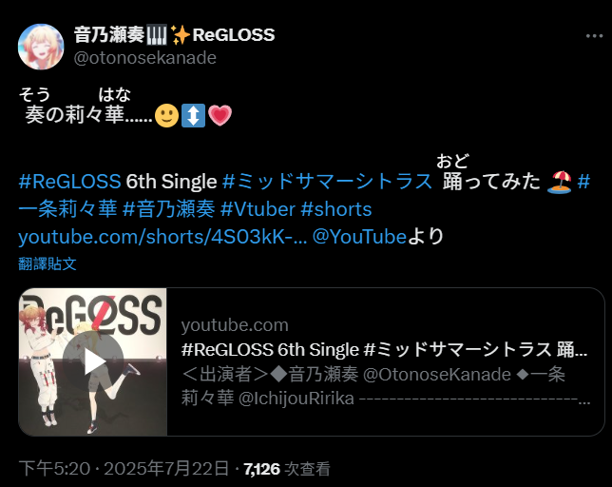Open the @YouTube mention
612x487 pixels.
click(359, 237)
